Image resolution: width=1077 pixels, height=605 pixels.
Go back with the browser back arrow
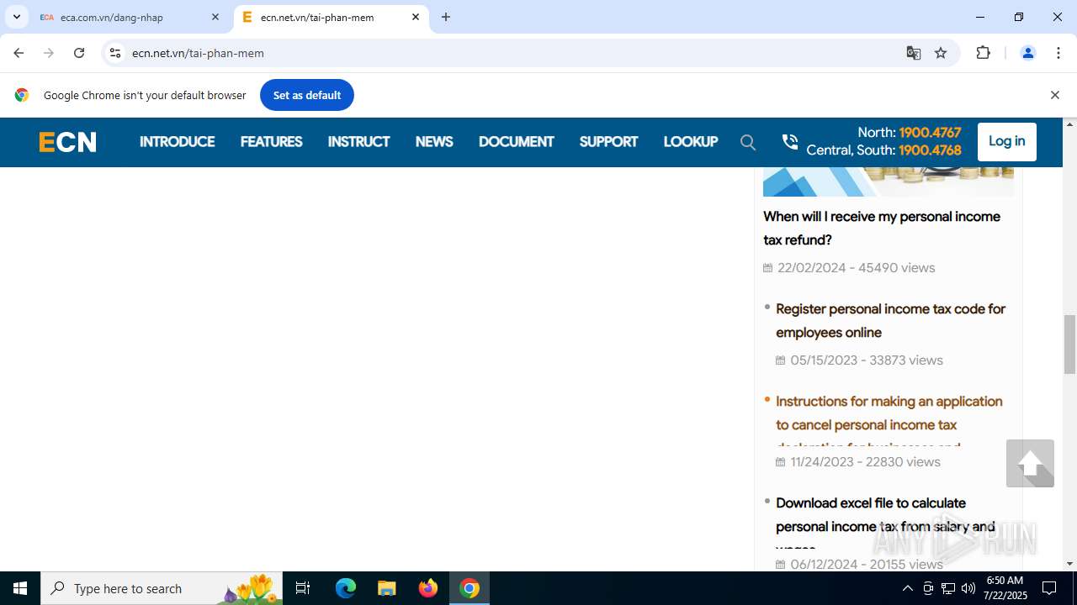tap(19, 53)
